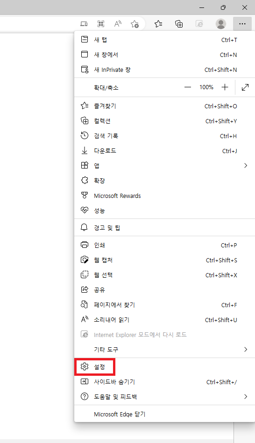This screenshot has height=443, width=255.
Task: Expand the 앱 submenu arrow
Action: point(246,166)
